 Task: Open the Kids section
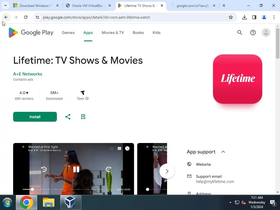tap(157, 33)
